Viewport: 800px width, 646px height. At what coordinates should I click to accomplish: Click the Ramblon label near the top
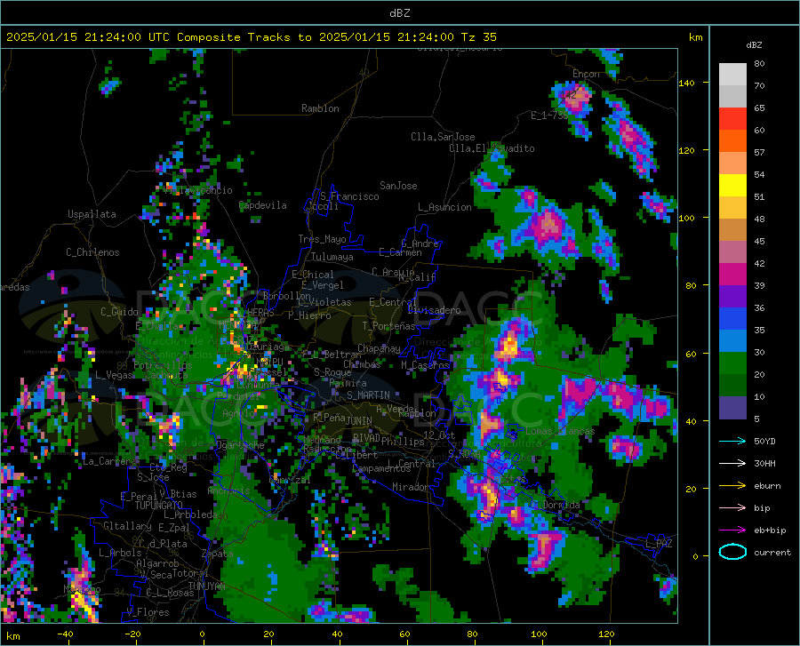click(320, 108)
